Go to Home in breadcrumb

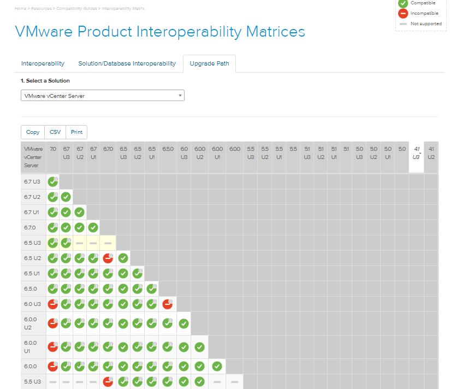pos(20,8)
